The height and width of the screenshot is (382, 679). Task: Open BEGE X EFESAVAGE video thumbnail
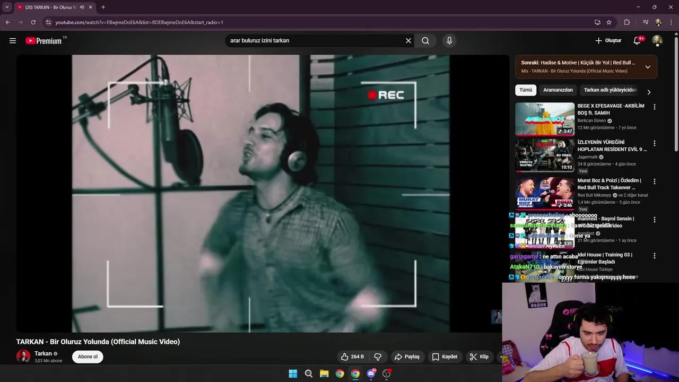click(545, 119)
